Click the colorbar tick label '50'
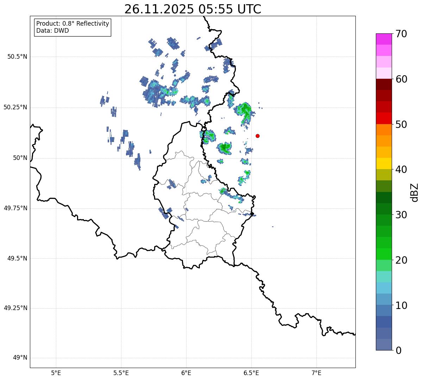 [401, 124]
